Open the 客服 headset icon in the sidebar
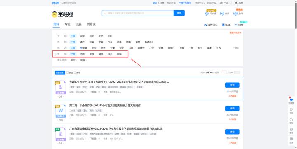The image size is (297, 149). (291, 119)
